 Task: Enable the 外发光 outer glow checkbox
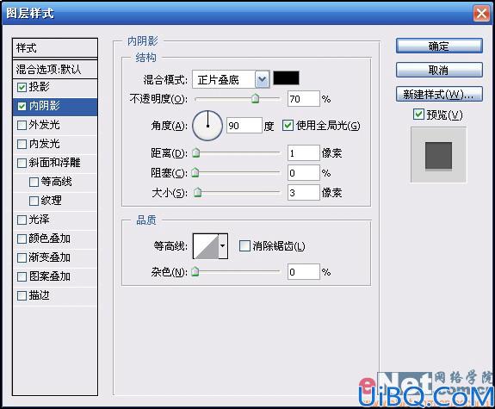22,125
